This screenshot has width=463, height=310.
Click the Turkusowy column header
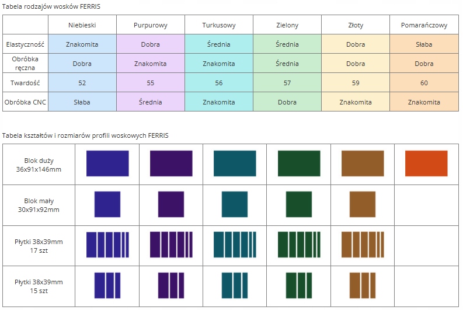pyautogui.click(x=219, y=26)
